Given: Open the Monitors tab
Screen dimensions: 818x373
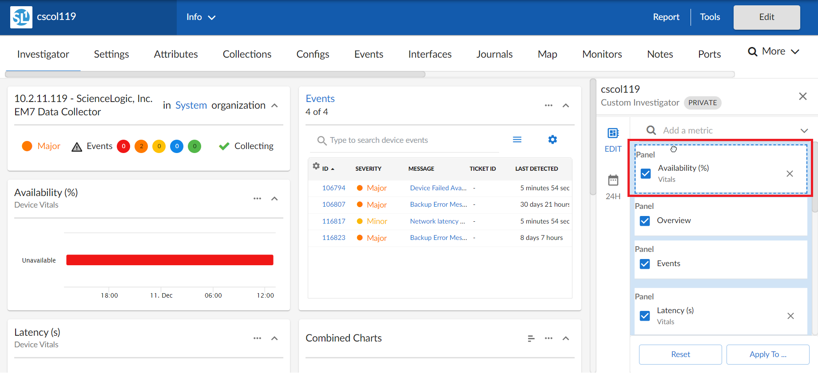Looking at the screenshot, I should pyautogui.click(x=602, y=54).
